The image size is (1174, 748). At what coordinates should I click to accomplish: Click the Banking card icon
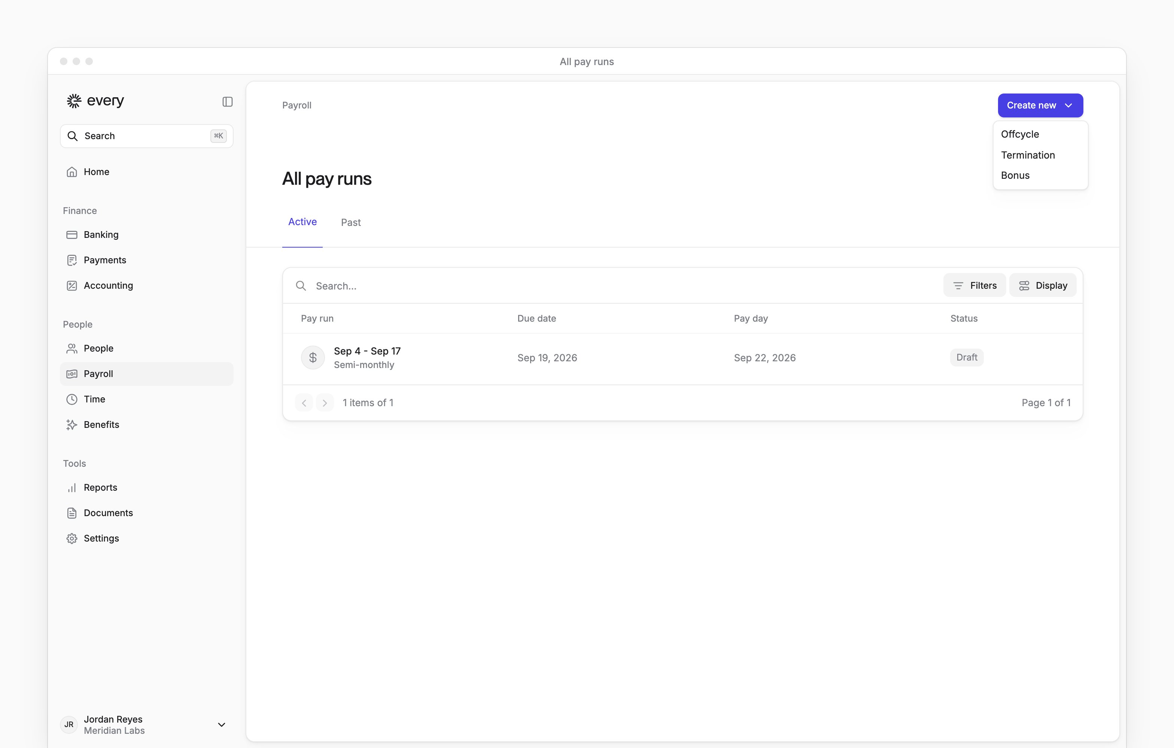tap(72, 235)
